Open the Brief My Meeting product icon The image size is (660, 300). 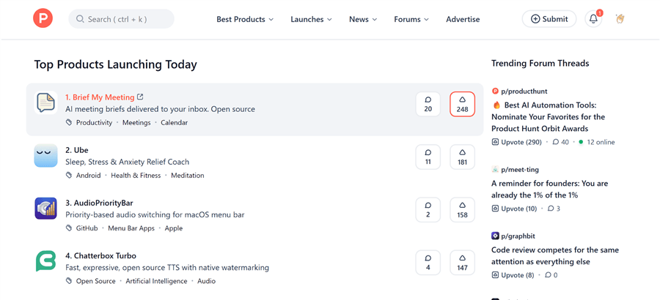click(x=46, y=102)
